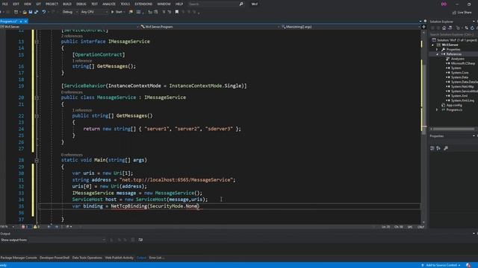Open the BUILD menu
478x268 pixels.
[x=67, y=4]
